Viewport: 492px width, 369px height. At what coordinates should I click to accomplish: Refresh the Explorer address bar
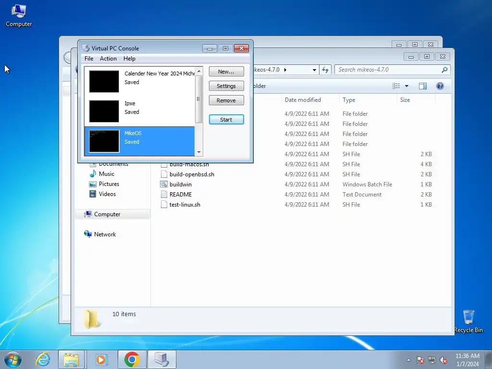[325, 70]
